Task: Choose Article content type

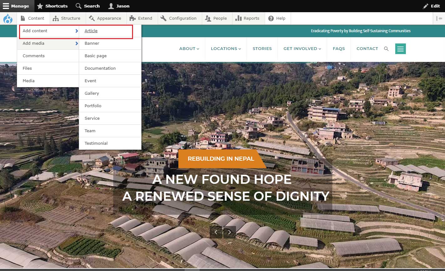Action: pos(110,31)
